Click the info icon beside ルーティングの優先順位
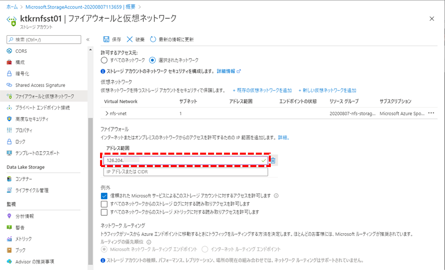Image resolution: width=445 pixels, height=270 pixels. (149, 242)
